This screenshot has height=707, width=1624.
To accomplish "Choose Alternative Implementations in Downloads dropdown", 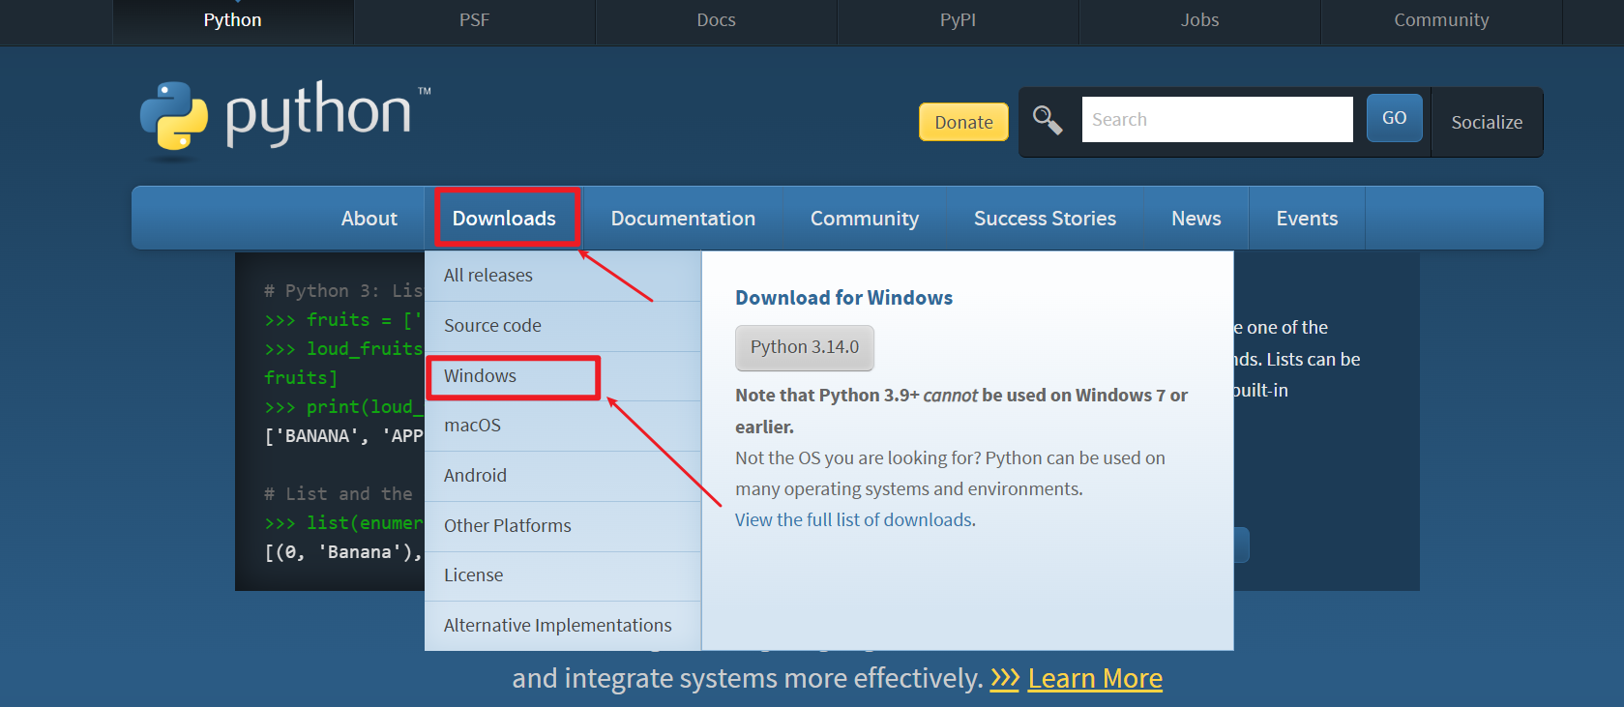I will 563,626.
